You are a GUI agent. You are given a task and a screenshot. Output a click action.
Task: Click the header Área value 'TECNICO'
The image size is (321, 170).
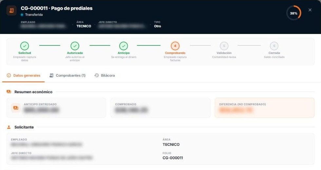[x=84, y=26]
